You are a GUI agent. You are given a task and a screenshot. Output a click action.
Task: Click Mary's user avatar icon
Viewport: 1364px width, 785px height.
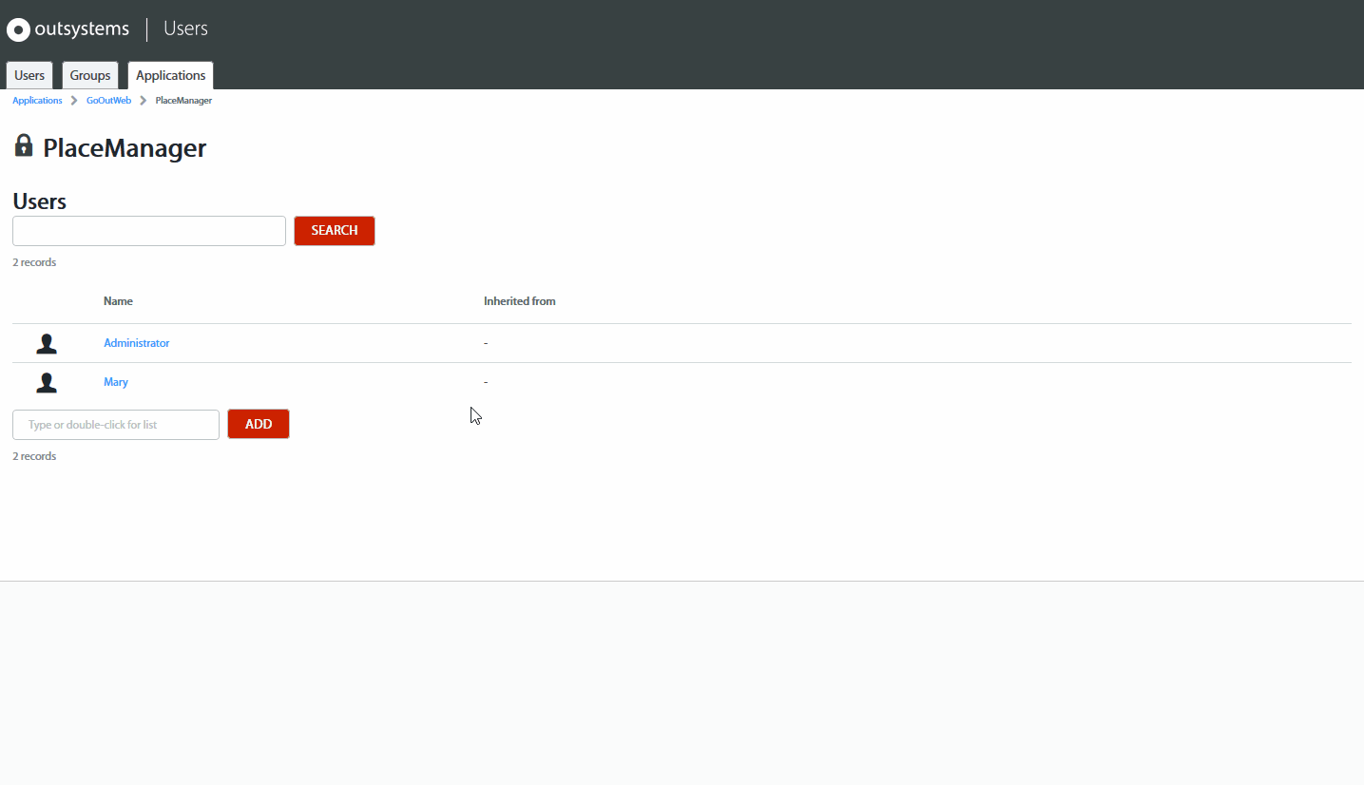(46, 382)
